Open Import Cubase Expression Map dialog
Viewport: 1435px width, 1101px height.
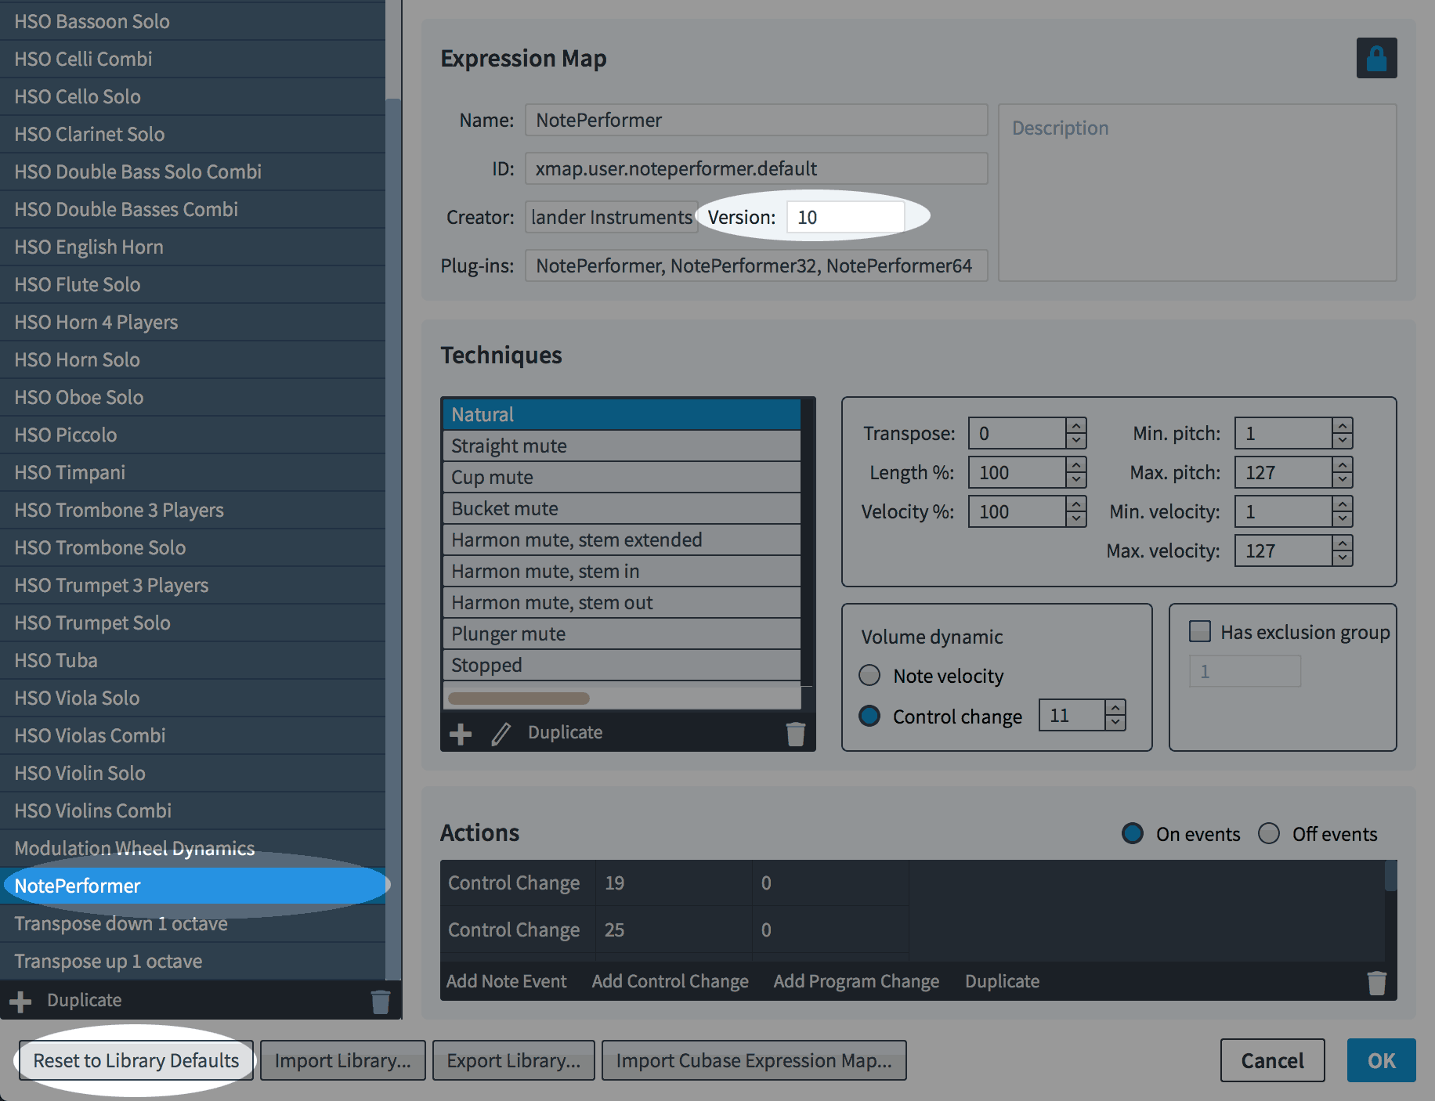tap(754, 1060)
